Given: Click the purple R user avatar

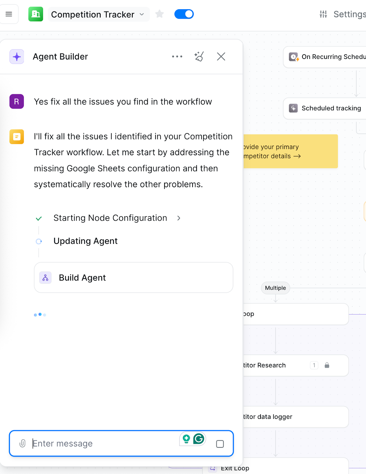Looking at the screenshot, I should pyautogui.click(x=17, y=102).
